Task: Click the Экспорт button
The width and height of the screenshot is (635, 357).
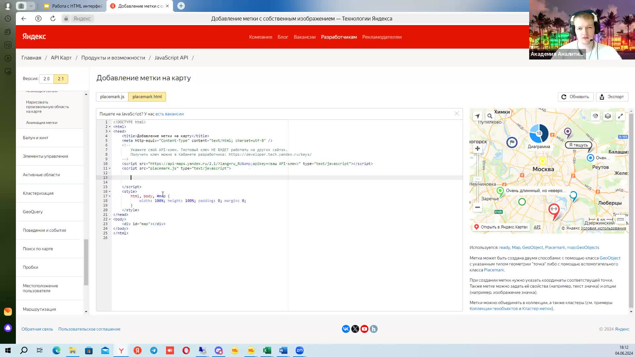Action: coord(612,97)
